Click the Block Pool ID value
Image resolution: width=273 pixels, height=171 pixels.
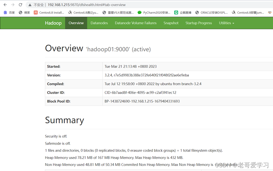pos(142,101)
